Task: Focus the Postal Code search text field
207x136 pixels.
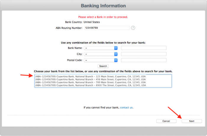Action: pyautogui.click(x=143, y=60)
